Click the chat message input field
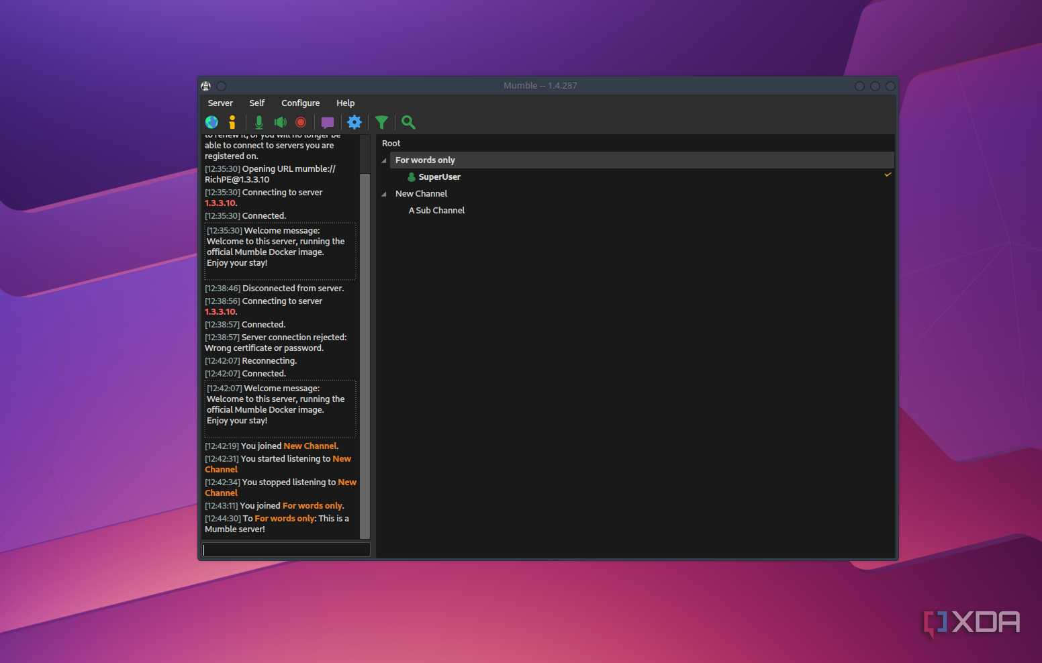 pos(286,550)
